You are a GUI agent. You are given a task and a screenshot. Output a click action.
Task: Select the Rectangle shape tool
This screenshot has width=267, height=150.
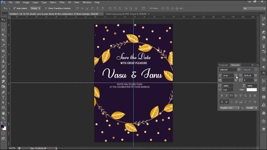tap(3, 107)
